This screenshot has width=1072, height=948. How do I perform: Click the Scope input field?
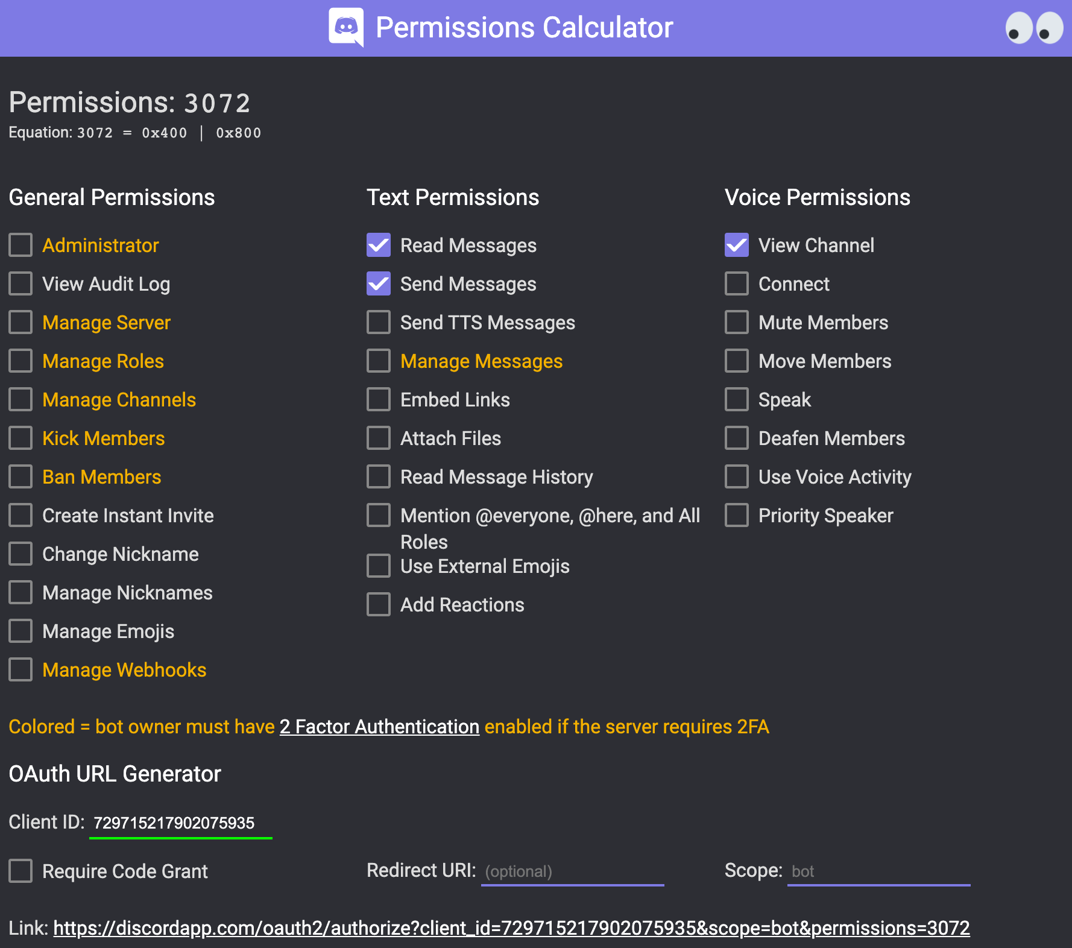point(879,871)
